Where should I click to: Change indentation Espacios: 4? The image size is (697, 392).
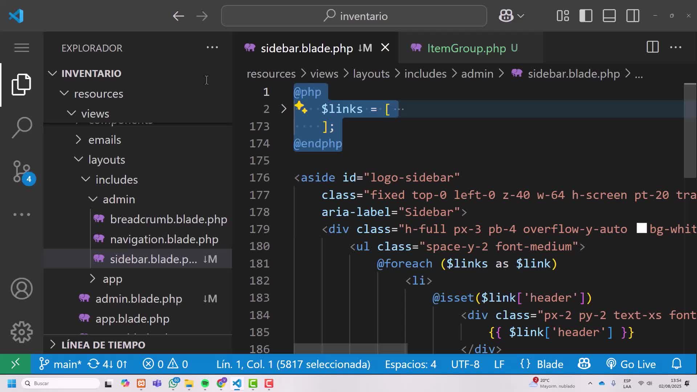coord(411,364)
